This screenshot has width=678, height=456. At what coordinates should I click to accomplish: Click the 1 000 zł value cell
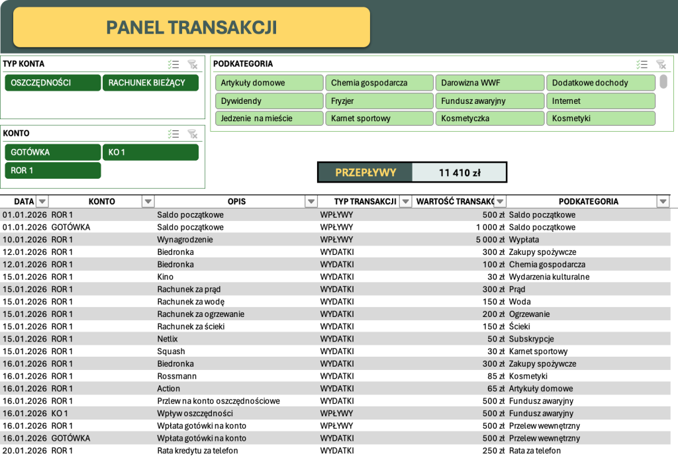(x=459, y=227)
